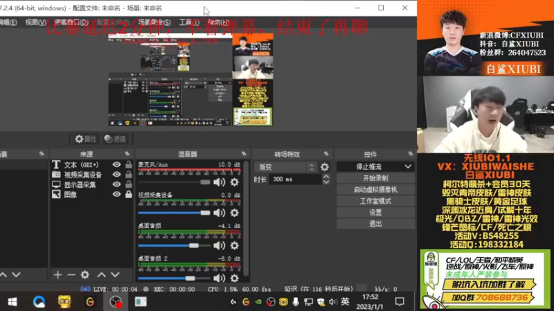Image resolution: width=554 pixels, height=311 pixels.
Task: Open 停靠窗口(D) menu
Action: point(71,22)
